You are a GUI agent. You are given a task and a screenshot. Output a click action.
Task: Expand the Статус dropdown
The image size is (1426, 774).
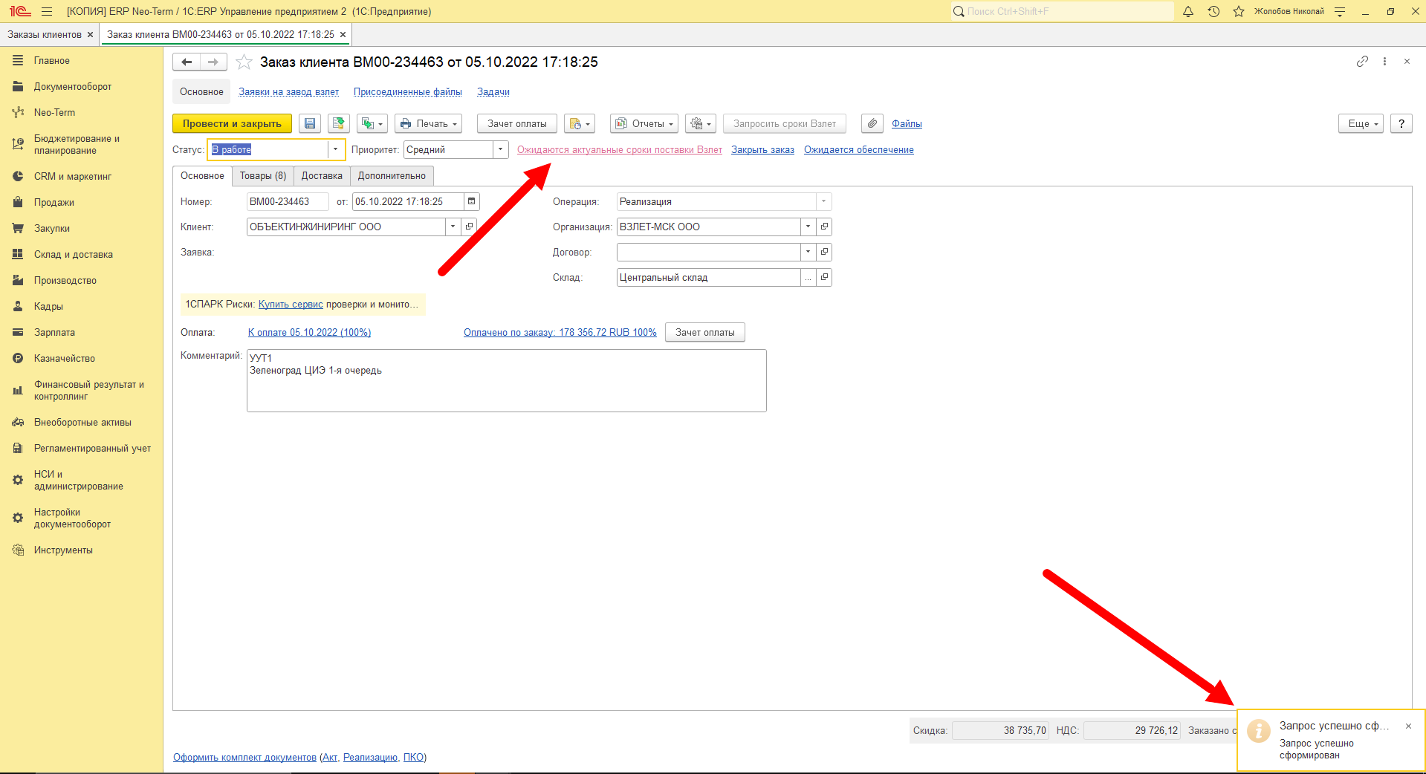pos(336,149)
